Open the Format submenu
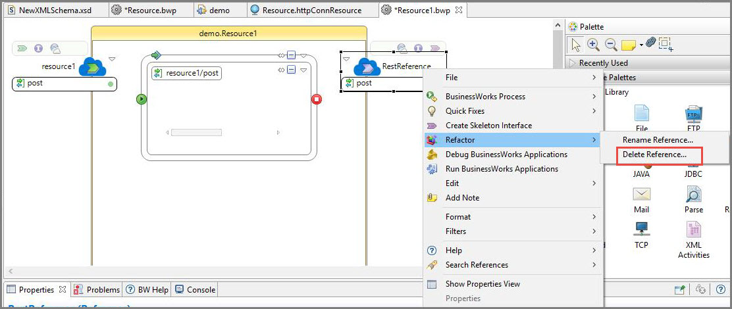732x309 pixels. pyautogui.click(x=513, y=217)
